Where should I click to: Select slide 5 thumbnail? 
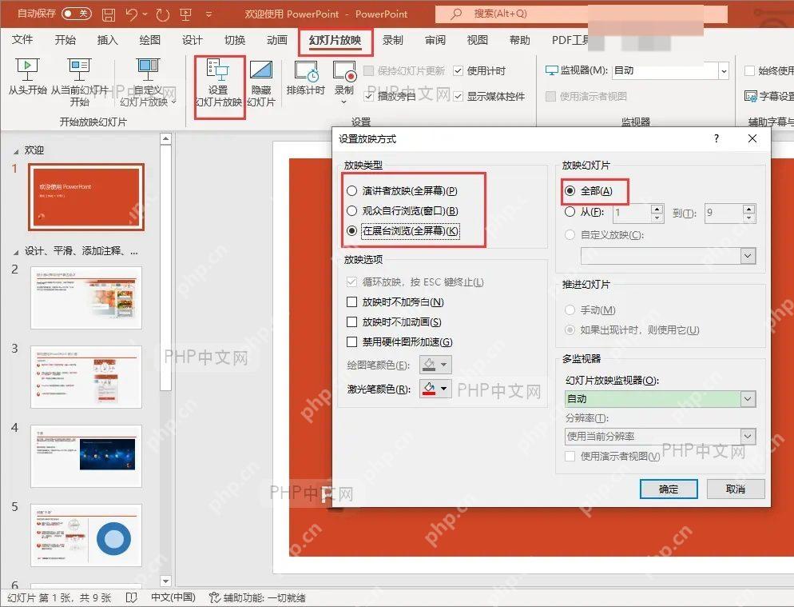(86, 535)
